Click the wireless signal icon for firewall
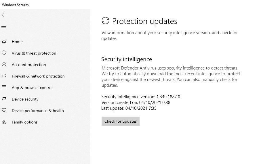Viewport: 280px width, 164px height. (4, 76)
